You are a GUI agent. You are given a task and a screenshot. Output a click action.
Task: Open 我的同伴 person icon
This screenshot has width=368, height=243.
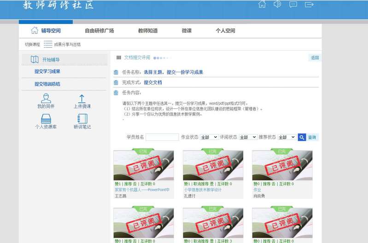[x=46, y=98]
